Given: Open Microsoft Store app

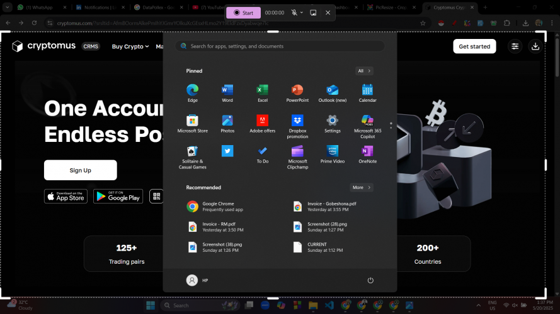Looking at the screenshot, I should coord(193,124).
